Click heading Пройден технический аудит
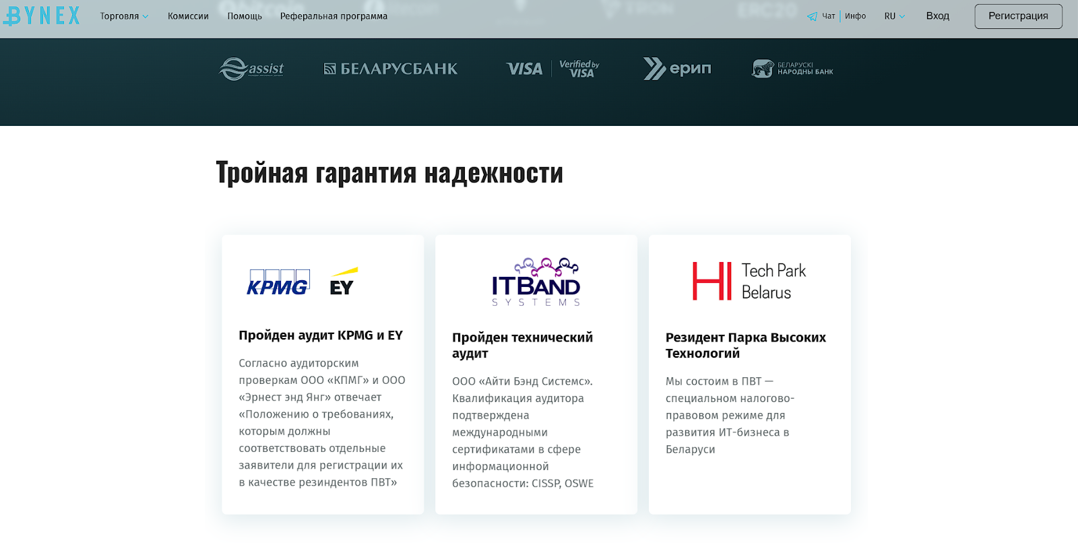The width and height of the screenshot is (1078, 553). click(523, 345)
